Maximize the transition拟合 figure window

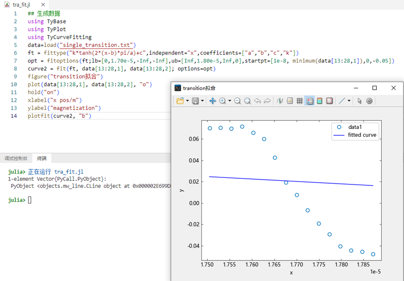[x=375, y=88]
